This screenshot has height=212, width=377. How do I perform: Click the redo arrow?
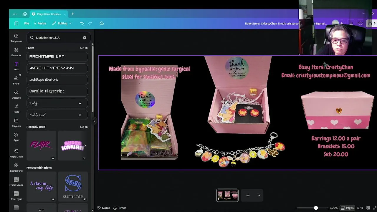[x=90, y=23]
